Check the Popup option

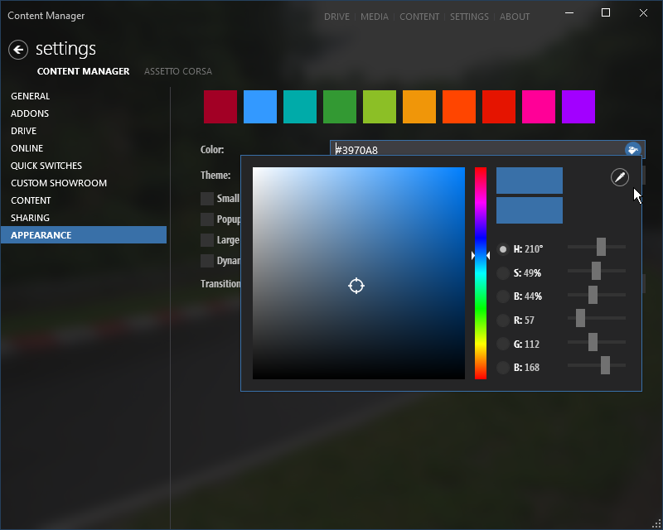[206, 219]
